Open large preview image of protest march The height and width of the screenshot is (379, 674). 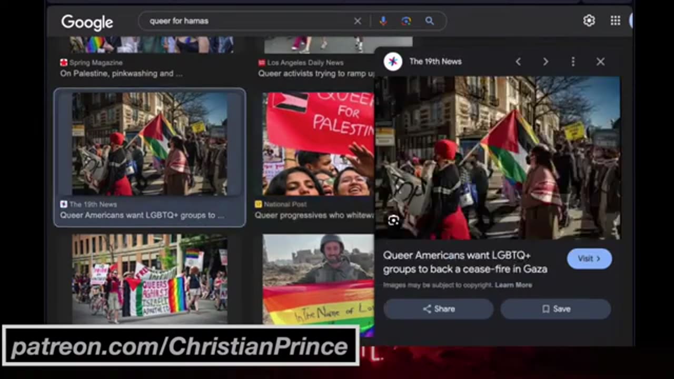tap(498, 158)
